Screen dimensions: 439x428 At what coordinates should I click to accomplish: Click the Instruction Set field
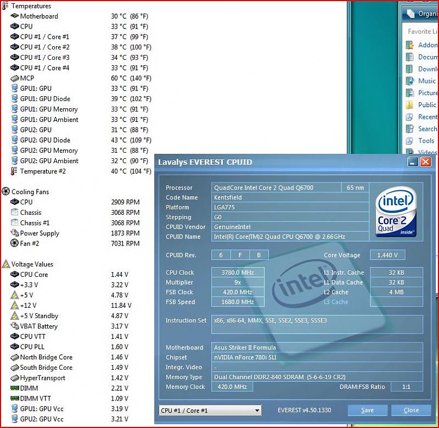(317, 324)
